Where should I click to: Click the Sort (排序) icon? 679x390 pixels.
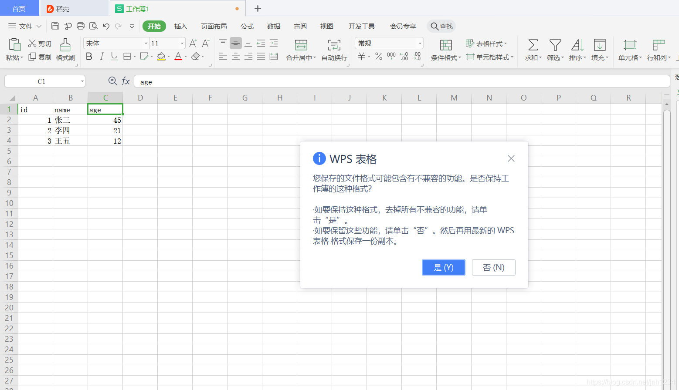[577, 45]
